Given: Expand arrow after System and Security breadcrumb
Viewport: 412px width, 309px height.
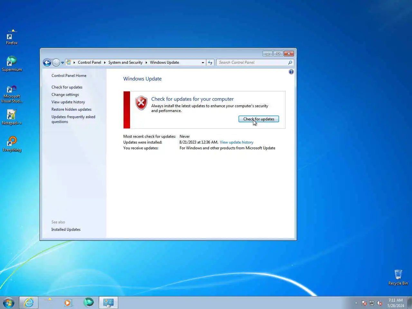Looking at the screenshot, I should [146, 62].
